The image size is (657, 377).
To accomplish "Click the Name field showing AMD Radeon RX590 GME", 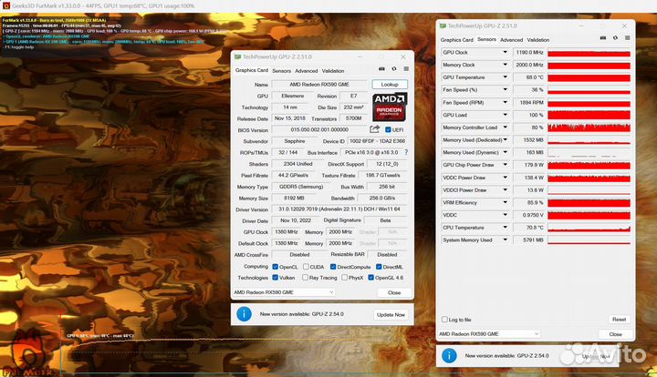I will tap(319, 85).
